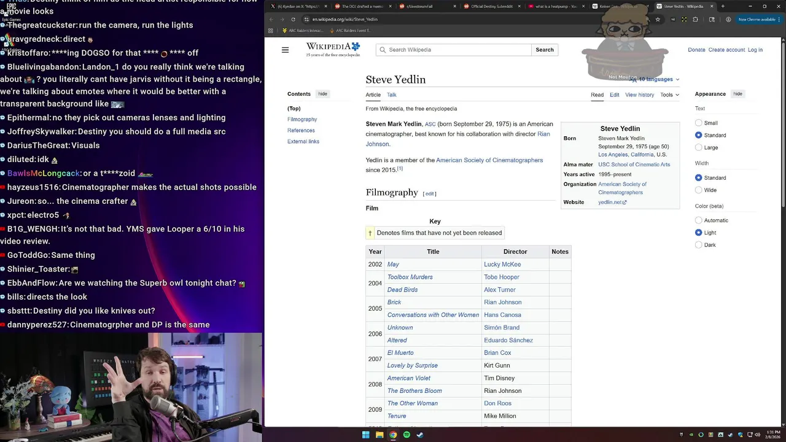Image resolution: width=786 pixels, height=442 pixels.
Task: Open the Wikipedia main menu hamburger icon
Action: tap(285, 50)
